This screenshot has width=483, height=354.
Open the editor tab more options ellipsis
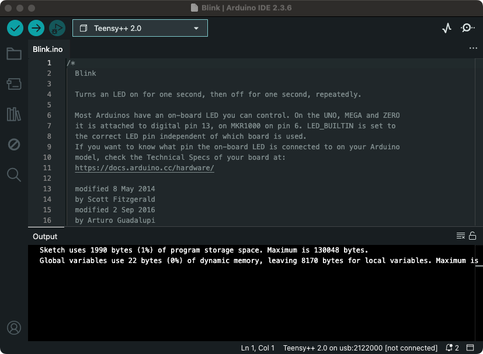click(x=473, y=49)
